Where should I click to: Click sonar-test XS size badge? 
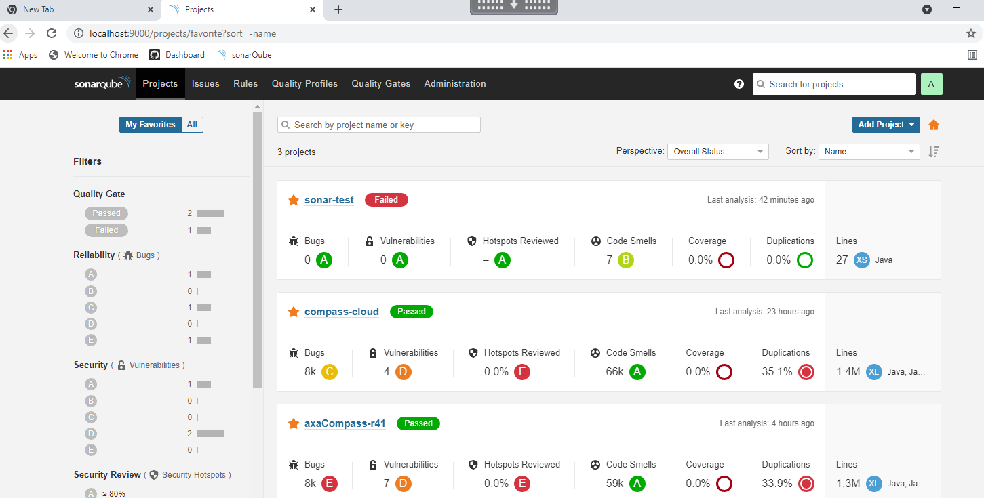point(862,260)
